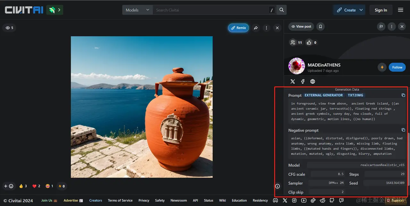Click Sign In
The height and width of the screenshot is (206, 410).
(x=381, y=10)
